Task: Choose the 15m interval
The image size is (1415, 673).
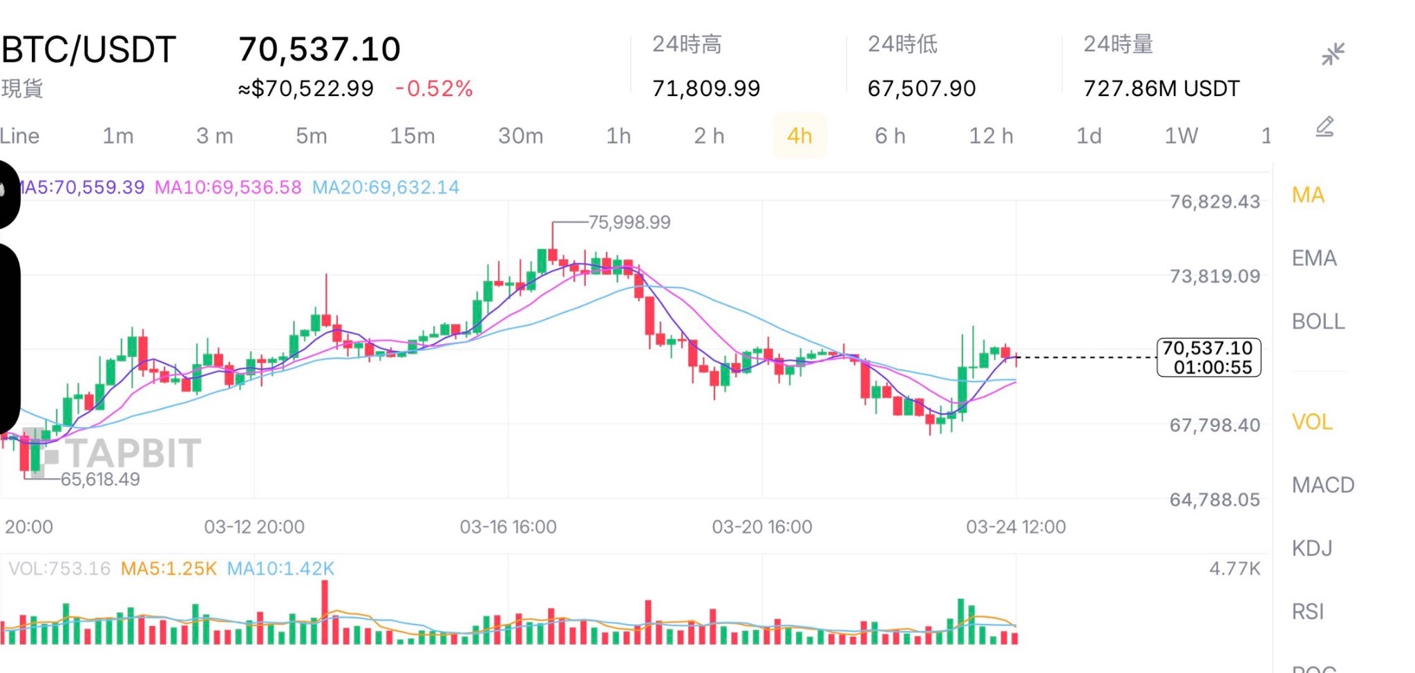Action: [412, 136]
